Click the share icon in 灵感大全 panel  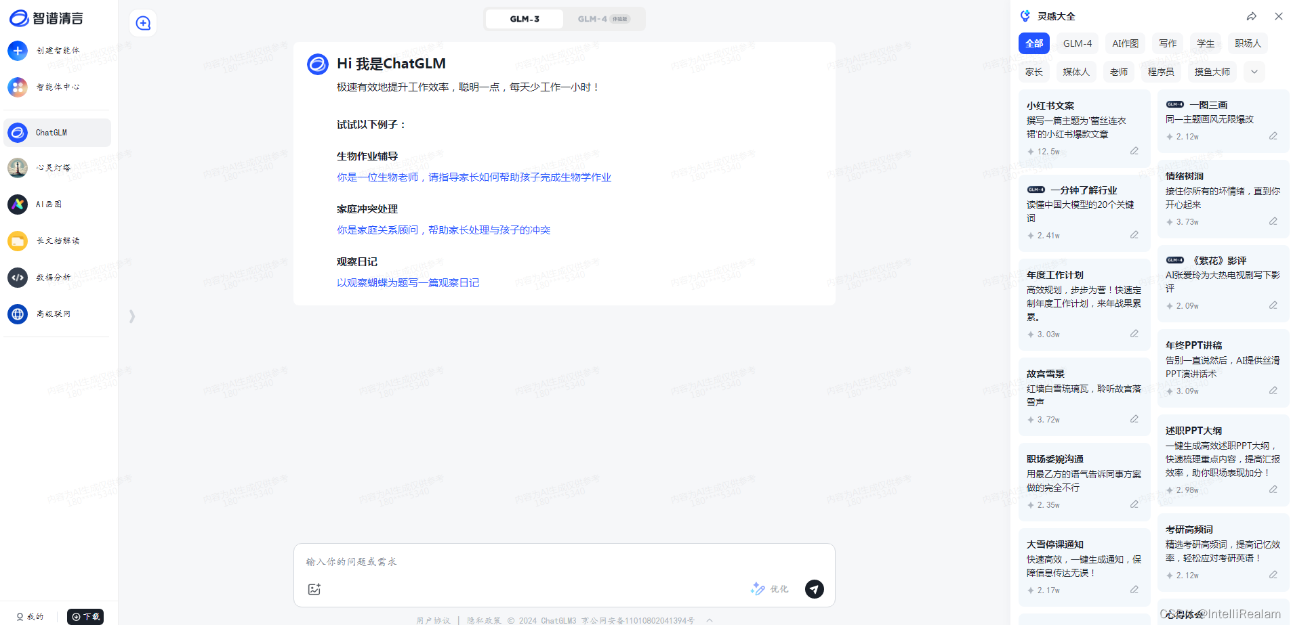(x=1252, y=16)
